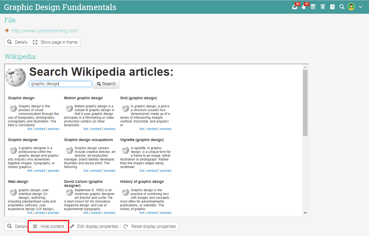Screen dimensions: 369x236
Task: Click the 'History of graphic design' title
Action: [x=142, y=182]
